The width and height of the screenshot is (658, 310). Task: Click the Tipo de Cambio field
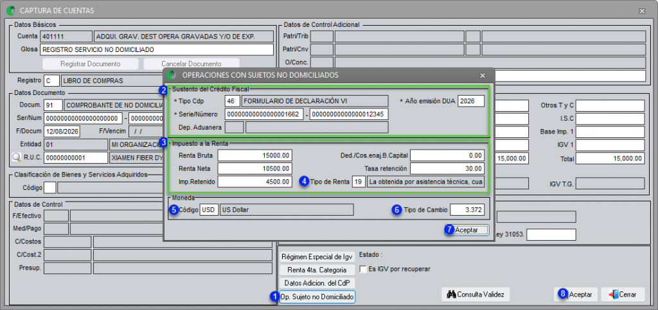(x=467, y=209)
